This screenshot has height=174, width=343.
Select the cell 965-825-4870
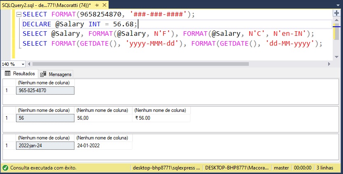(45, 90)
